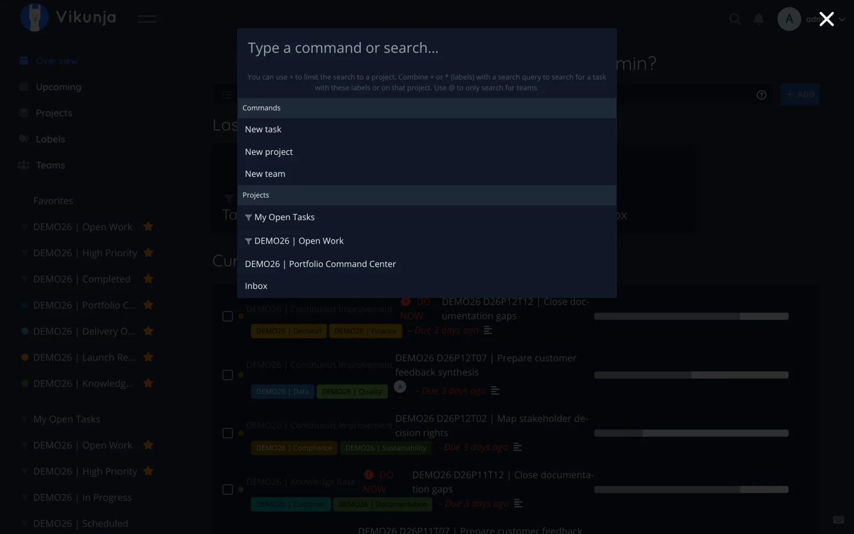Image resolution: width=854 pixels, height=534 pixels.
Task: Focus the command search input
Action: [427, 48]
